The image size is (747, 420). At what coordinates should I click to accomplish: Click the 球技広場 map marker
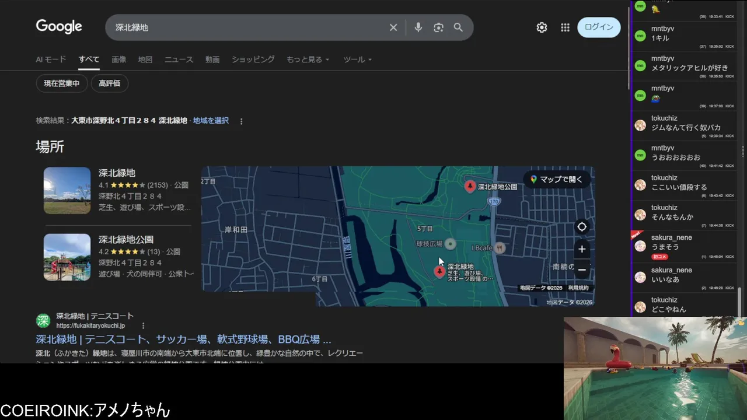pyautogui.click(x=450, y=243)
